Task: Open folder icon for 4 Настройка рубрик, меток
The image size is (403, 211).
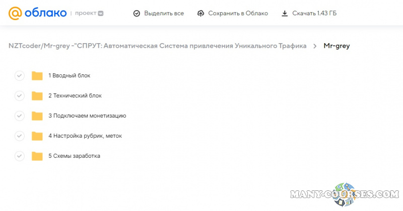Action: (x=37, y=136)
